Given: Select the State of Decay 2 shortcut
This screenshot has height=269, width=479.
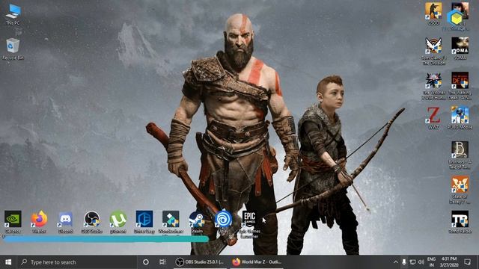Looking at the screenshot, I should click(x=460, y=190).
